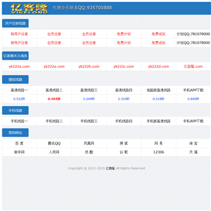Open 免费计划 in the first registration row

pyautogui.click(x=124, y=34)
